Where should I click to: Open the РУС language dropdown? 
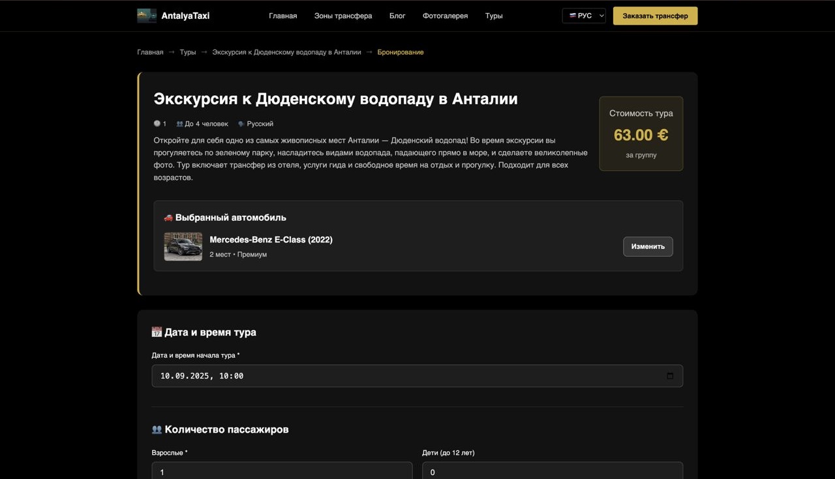584,15
